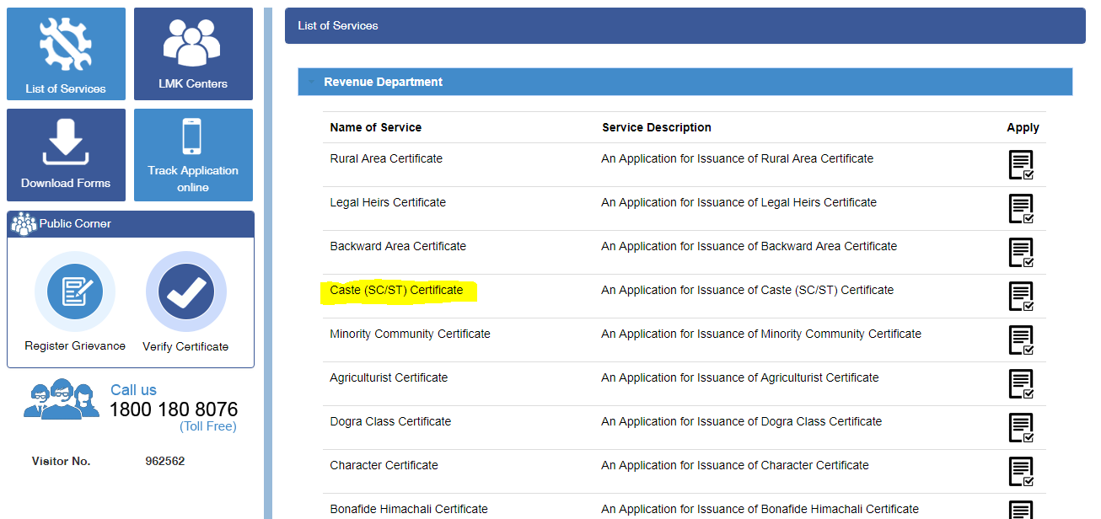Click Apply icon for Character Certificate
The width and height of the screenshot is (1101, 519).
click(1023, 471)
